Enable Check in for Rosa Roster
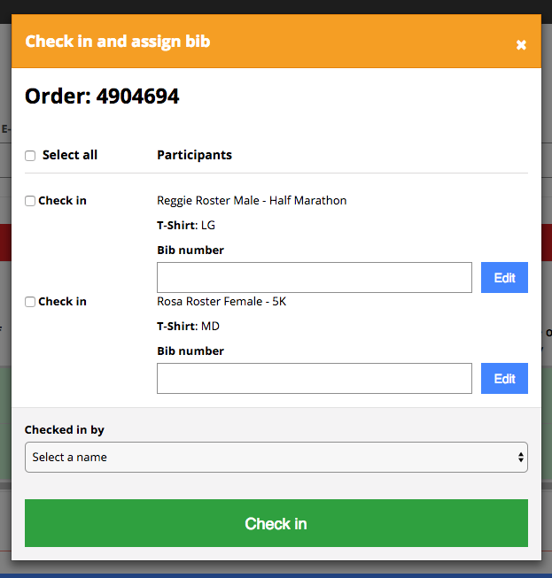The height and width of the screenshot is (578, 552). pyautogui.click(x=30, y=302)
